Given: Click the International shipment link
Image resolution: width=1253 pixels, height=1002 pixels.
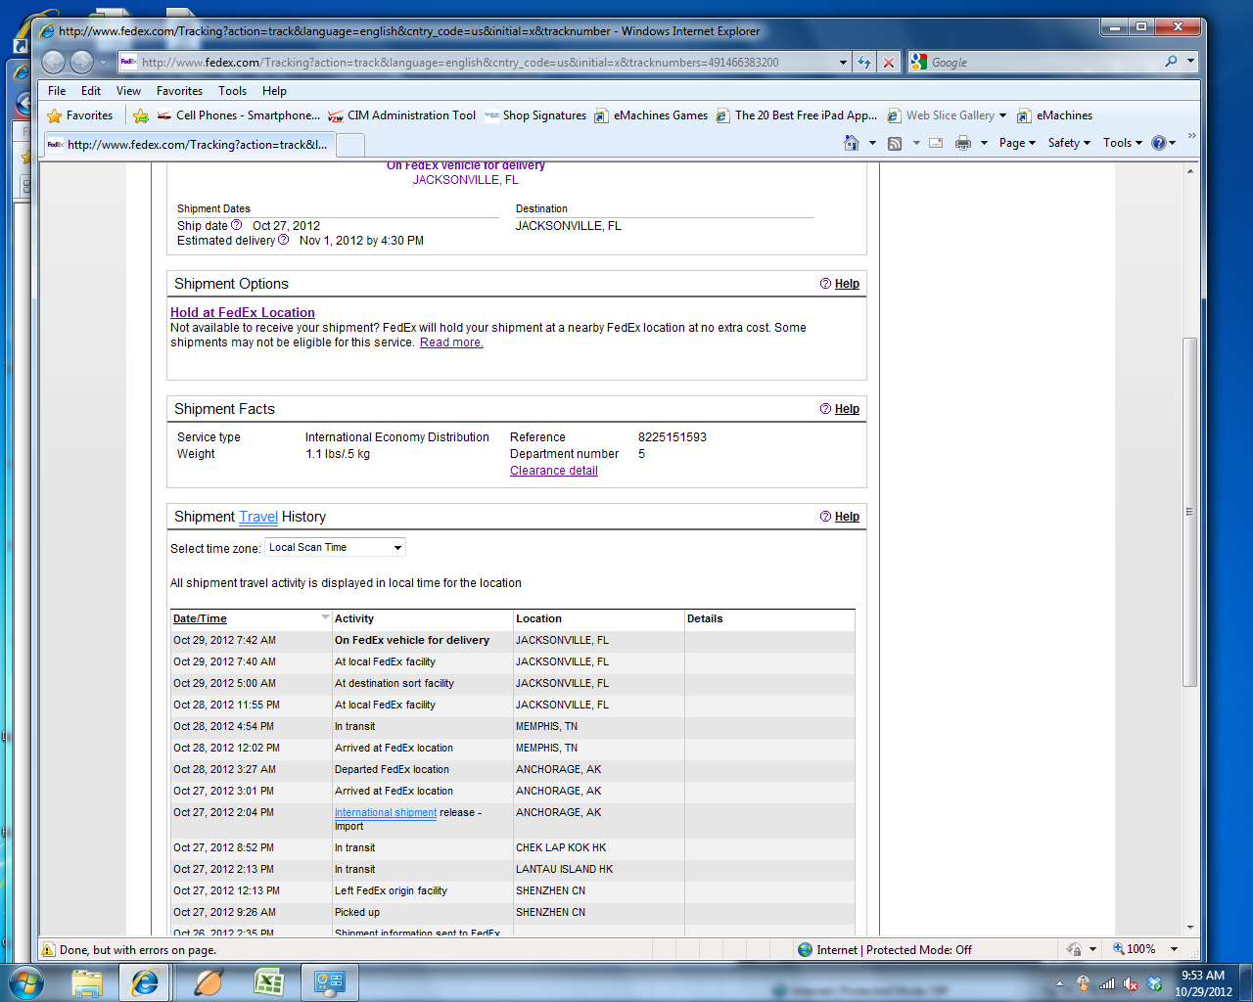Looking at the screenshot, I should pos(386,812).
